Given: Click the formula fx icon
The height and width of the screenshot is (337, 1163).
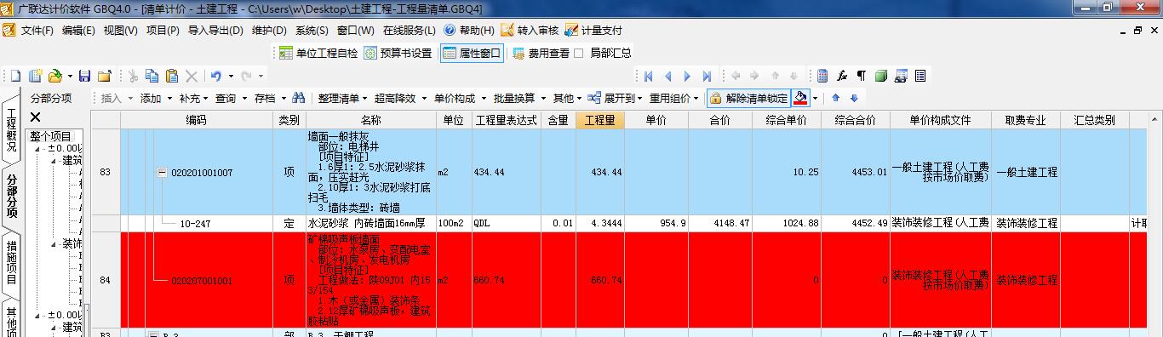Looking at the screenshot, I should pyautogui.click(x=842, y=76).
